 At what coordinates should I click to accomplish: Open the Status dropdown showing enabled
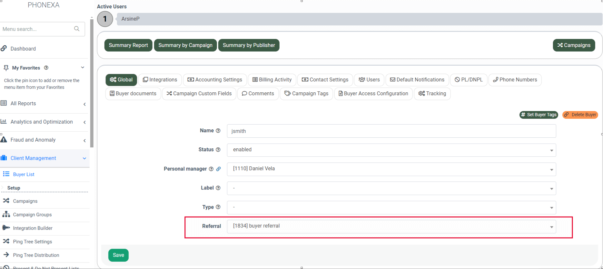(391, 150)
